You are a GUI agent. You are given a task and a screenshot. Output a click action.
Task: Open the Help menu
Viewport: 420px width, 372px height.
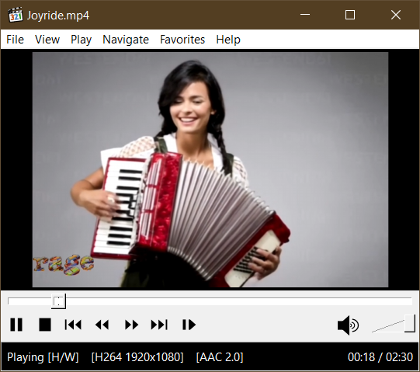(x=228, y=40)
